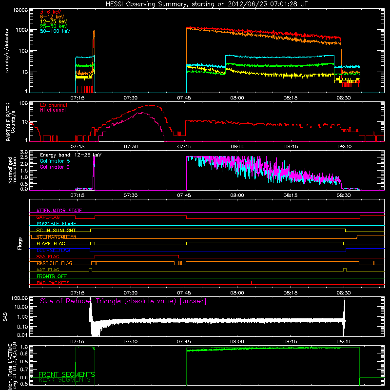
Task: Click the FRONT SEGMENTS legend label
Action: [67, 374]
